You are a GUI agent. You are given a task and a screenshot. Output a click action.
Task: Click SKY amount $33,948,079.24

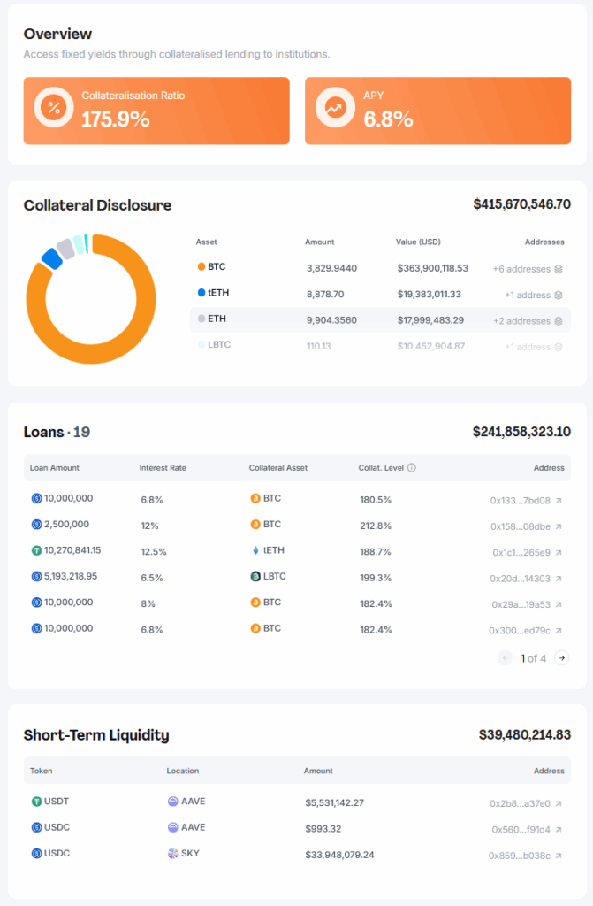(339, 856)
